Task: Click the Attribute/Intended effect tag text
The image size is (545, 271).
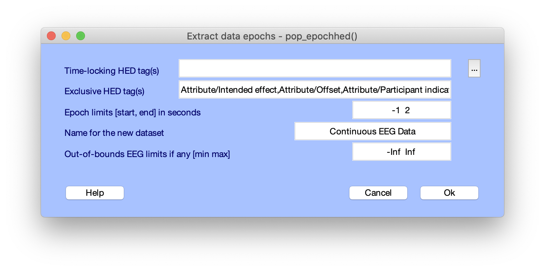Action: point(229,90)
